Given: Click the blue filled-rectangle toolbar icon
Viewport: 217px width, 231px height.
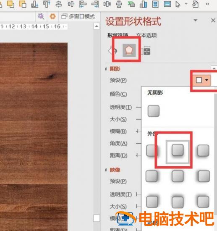Looking at the screenshot, I should click(x=167, y=4).
